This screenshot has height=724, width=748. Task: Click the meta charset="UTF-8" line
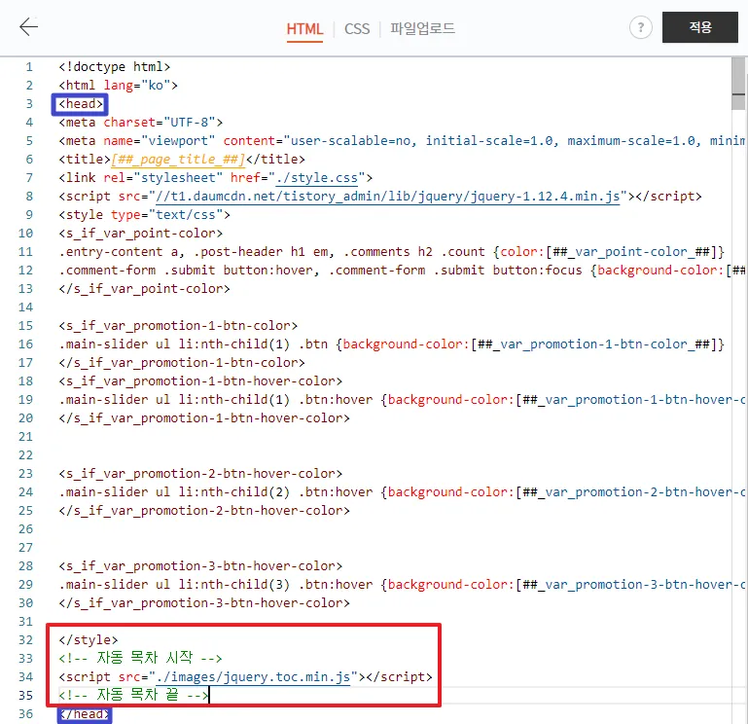tap(141, 123)
